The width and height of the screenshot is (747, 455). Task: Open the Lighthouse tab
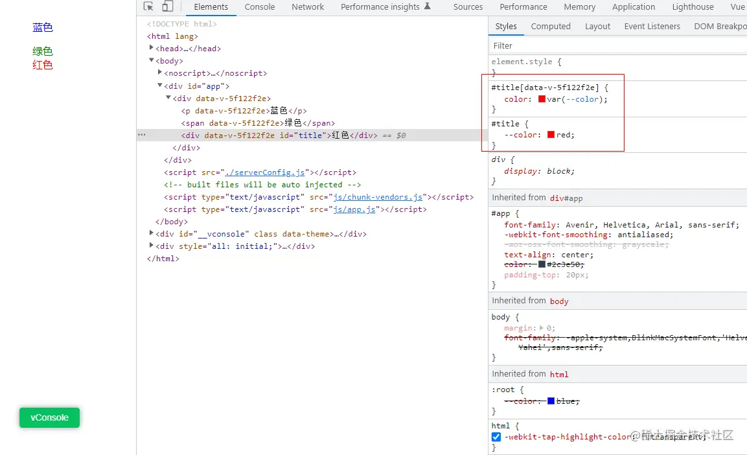[x=693, y=7]
